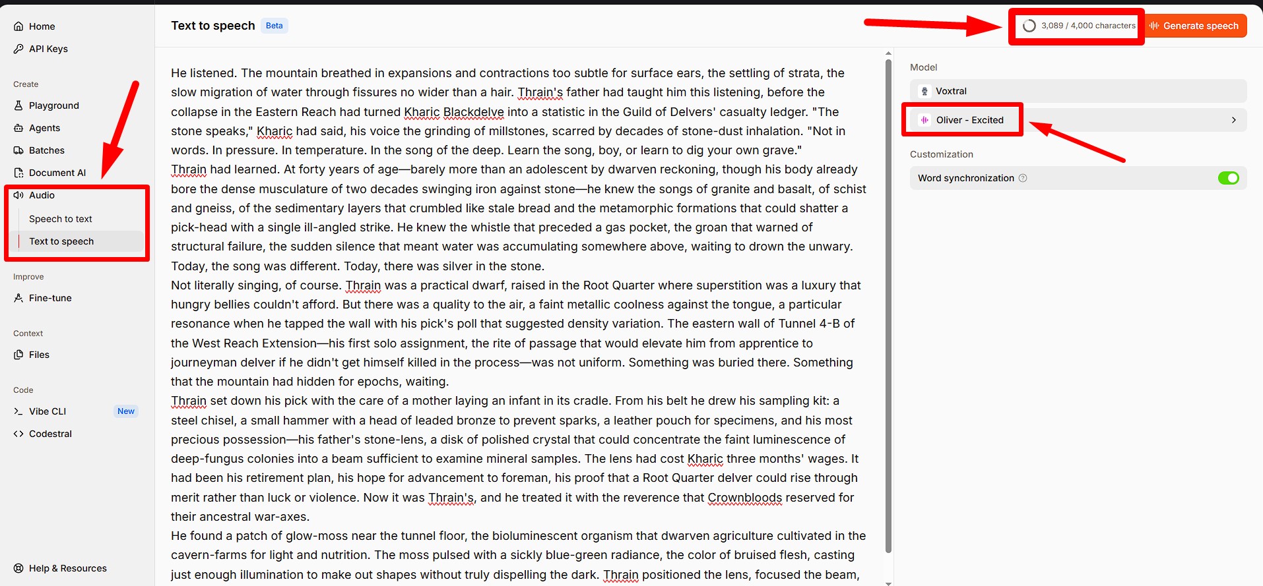
Task: Open the Voxtral model selector
Action: pos(1078,91)
